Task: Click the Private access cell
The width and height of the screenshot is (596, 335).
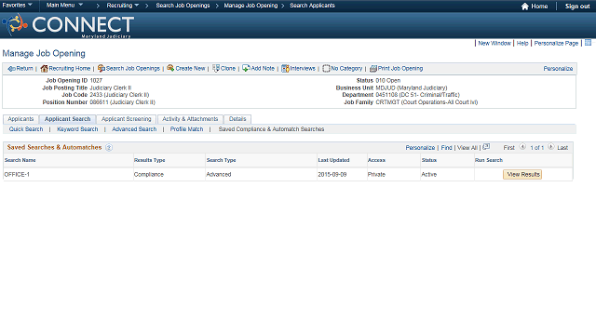Action: (x=376, y=175)
